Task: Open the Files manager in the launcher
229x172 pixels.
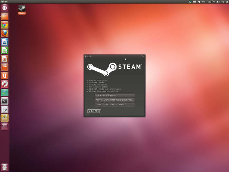Action: 5,16
